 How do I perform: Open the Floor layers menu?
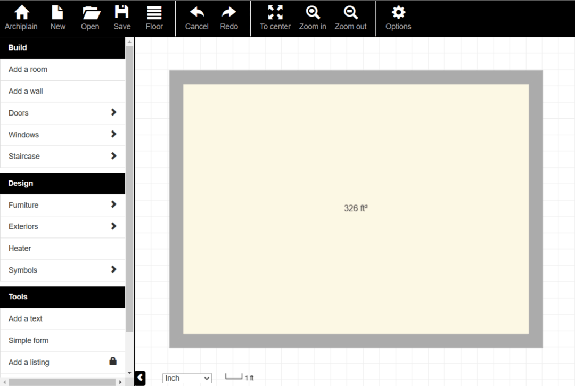click(154, 18)
